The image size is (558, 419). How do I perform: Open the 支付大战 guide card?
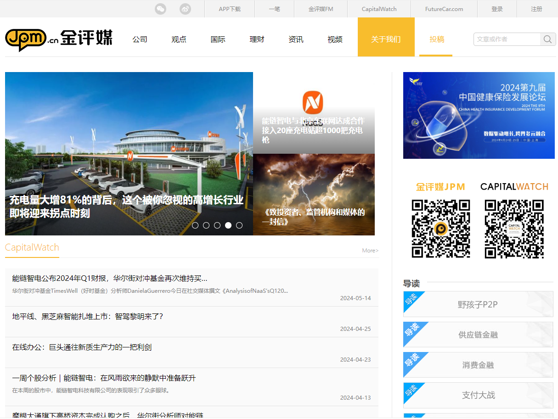[478, 395]
